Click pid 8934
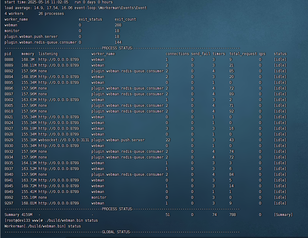308x238 pixels. point(9,157)
